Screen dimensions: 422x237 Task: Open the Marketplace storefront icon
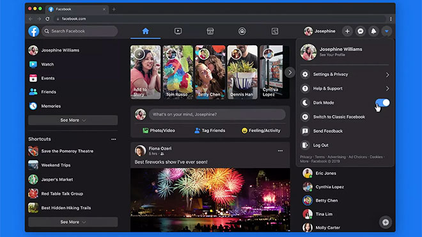coord(210,31)
